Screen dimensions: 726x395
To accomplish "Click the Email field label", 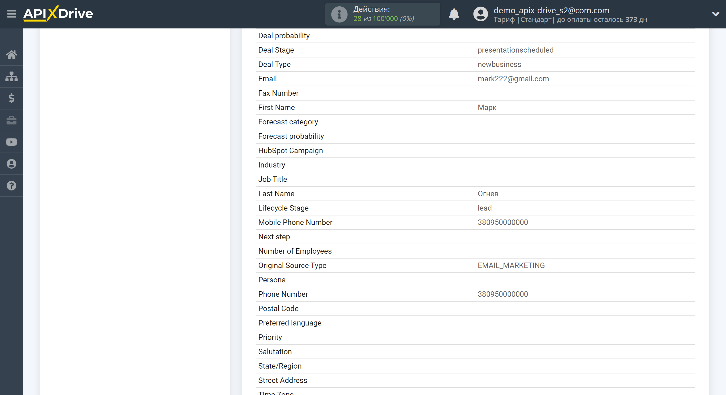I will click(267, 79).
